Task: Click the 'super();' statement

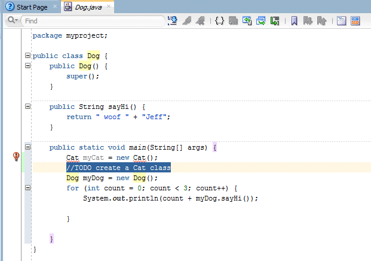Action: click(x=82, y=77)
